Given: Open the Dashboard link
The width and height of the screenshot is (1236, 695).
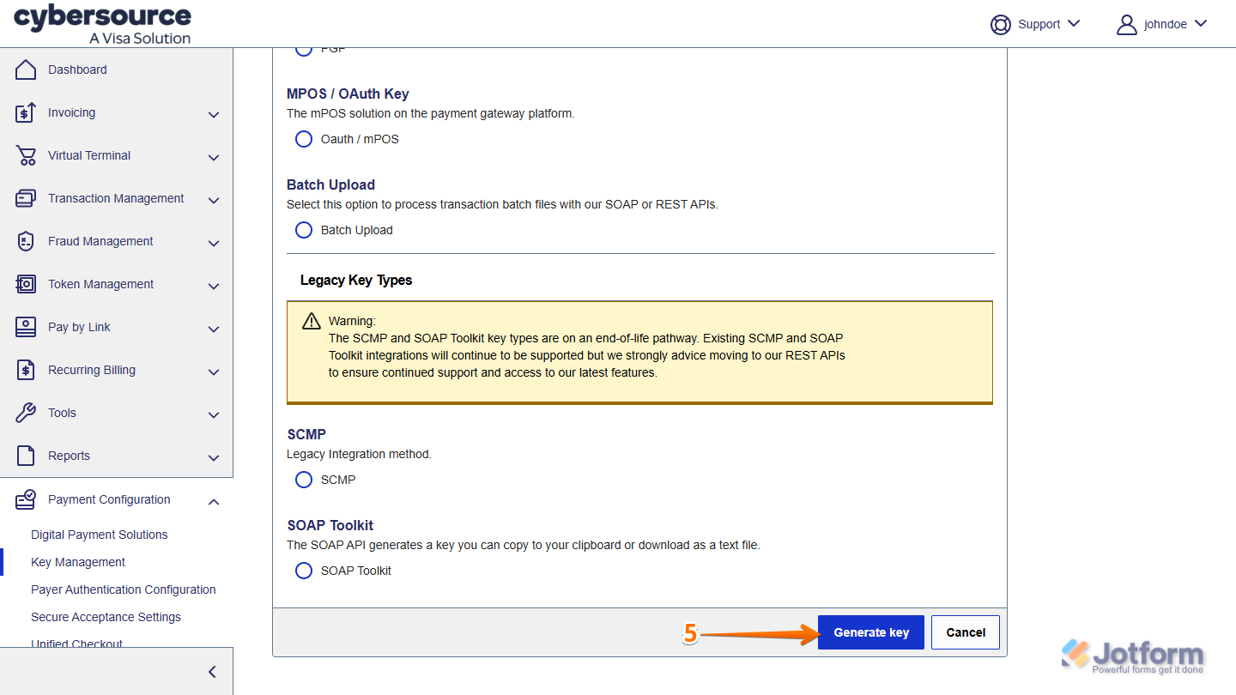Looking at the screenshot, I should 77,69.
